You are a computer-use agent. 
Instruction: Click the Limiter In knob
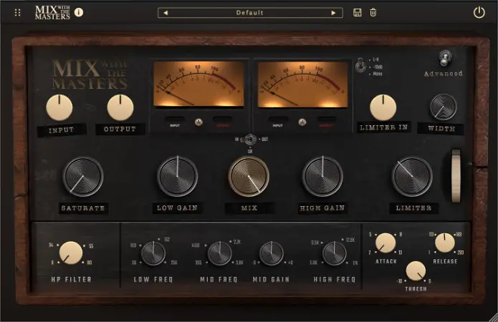383,107
